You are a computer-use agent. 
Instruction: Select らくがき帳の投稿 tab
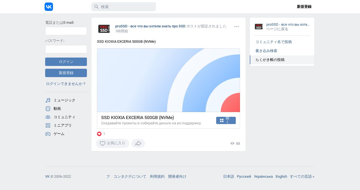(282, 60)
